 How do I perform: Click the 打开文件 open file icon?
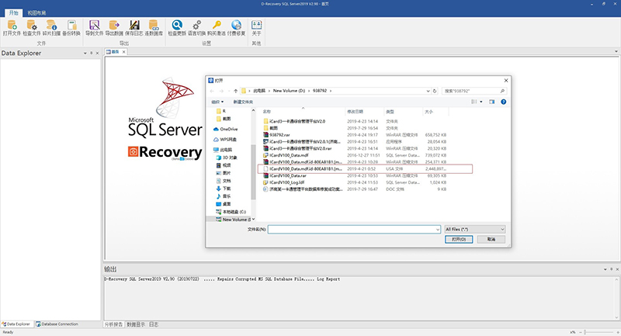click(12, 25)
